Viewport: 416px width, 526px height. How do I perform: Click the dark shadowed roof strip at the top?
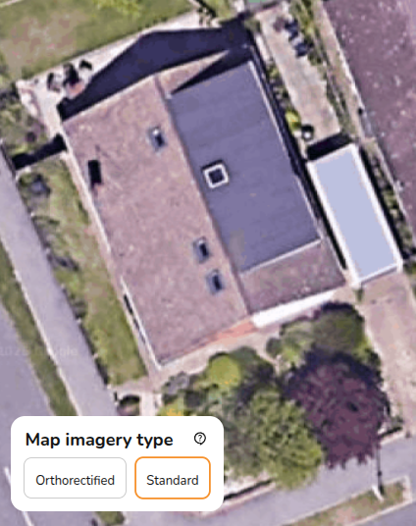click(x=154, y=67)
